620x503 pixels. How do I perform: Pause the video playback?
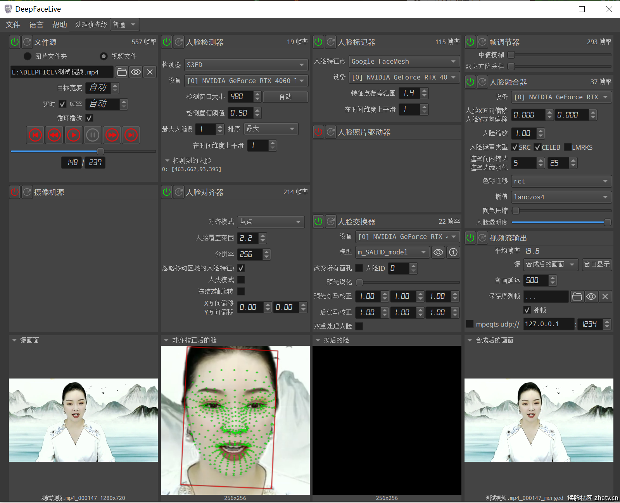(93, 135)
